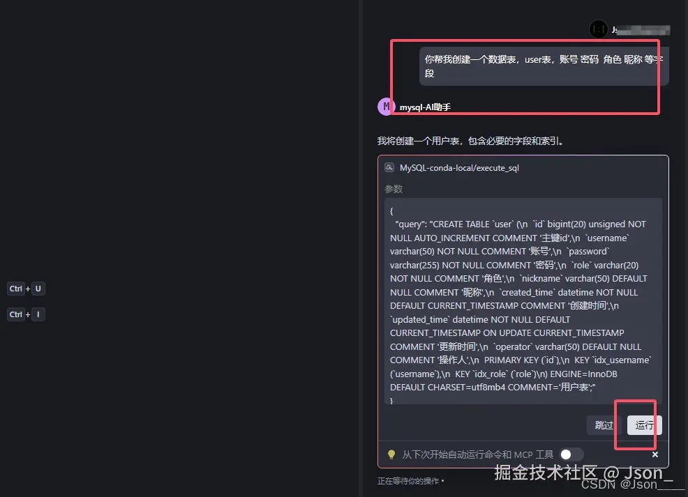Click the mysql-AI助手 avatar icon
Image resolution: width=688 pixels, height=497 pixels.
point(386,106)
